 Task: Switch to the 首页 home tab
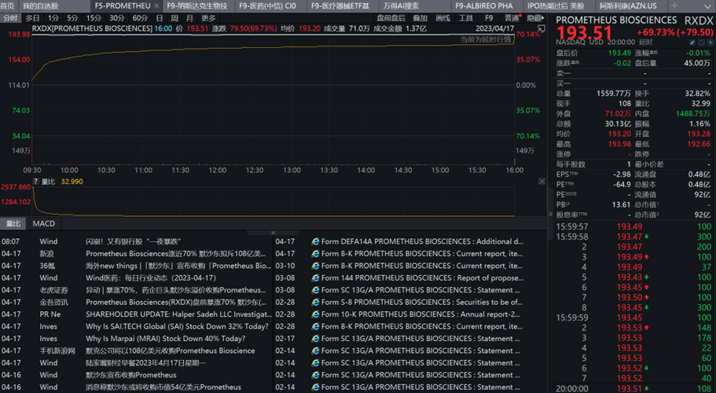click(x=7, y=6)
